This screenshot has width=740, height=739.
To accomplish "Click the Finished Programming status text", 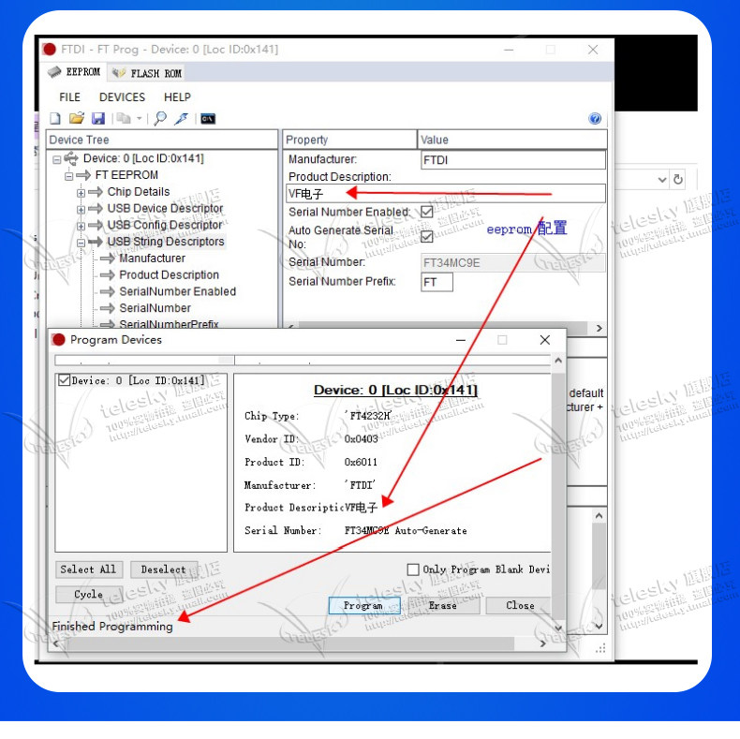I will pos(112,627).
